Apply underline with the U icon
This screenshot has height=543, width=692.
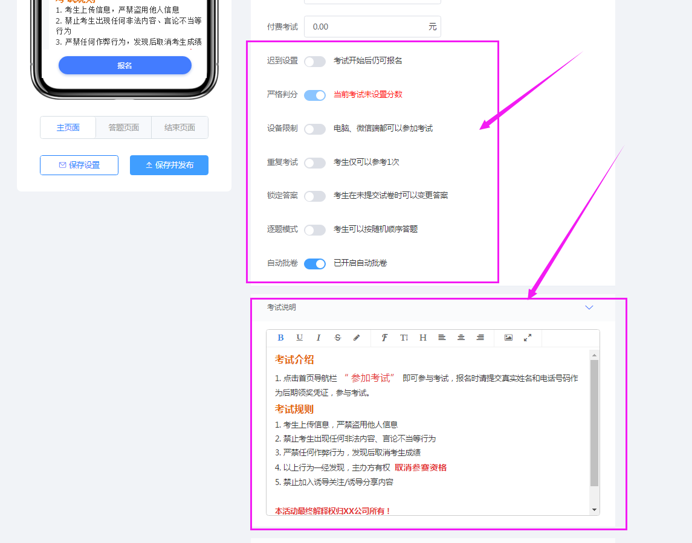click(300, 338)
